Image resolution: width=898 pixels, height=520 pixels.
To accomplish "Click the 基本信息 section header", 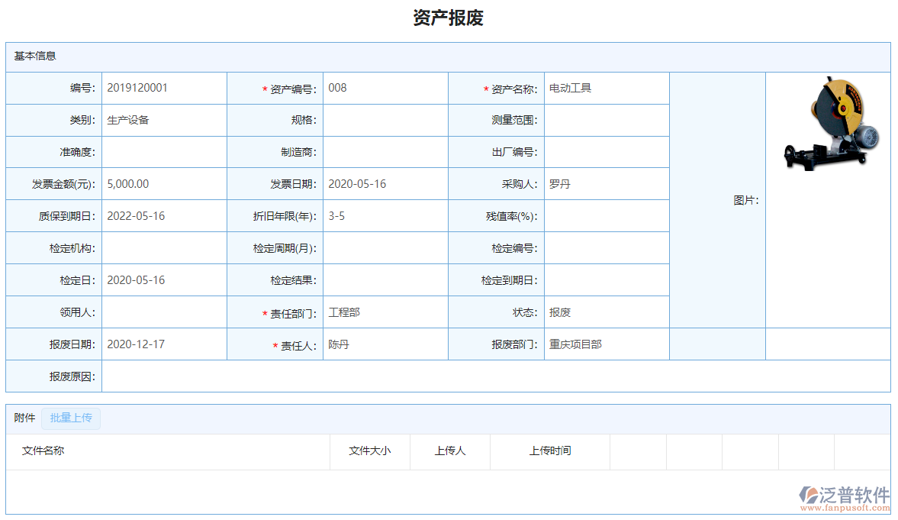I will [35, 57].
